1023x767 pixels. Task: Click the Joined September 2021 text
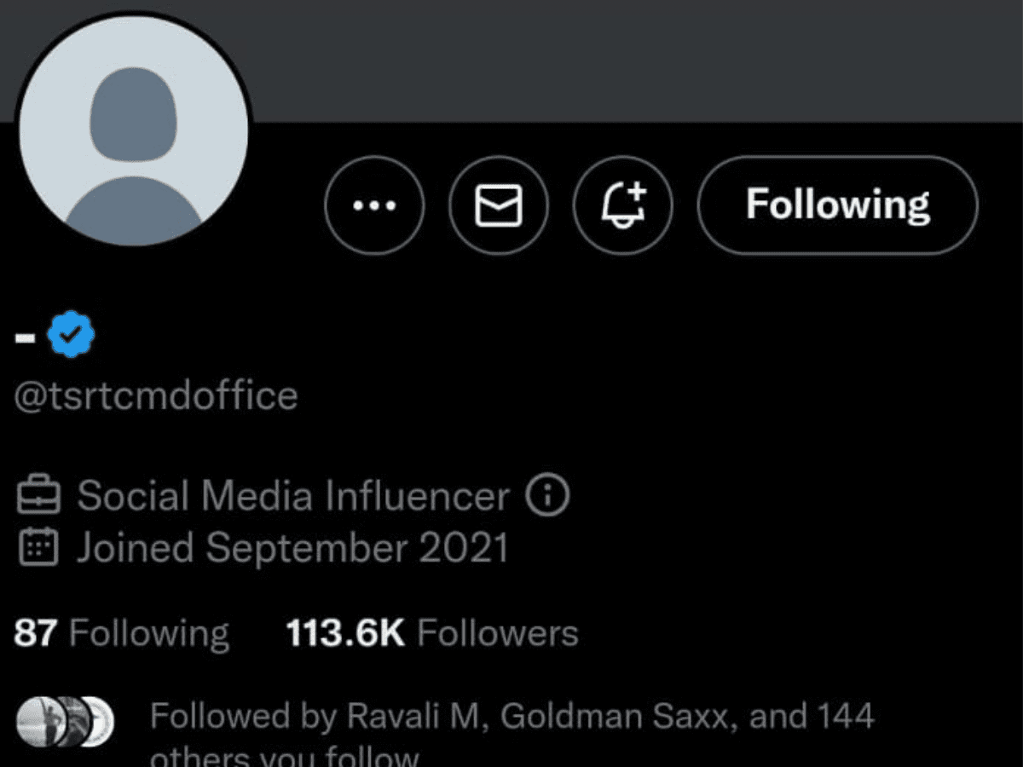(x=292, y=548)
